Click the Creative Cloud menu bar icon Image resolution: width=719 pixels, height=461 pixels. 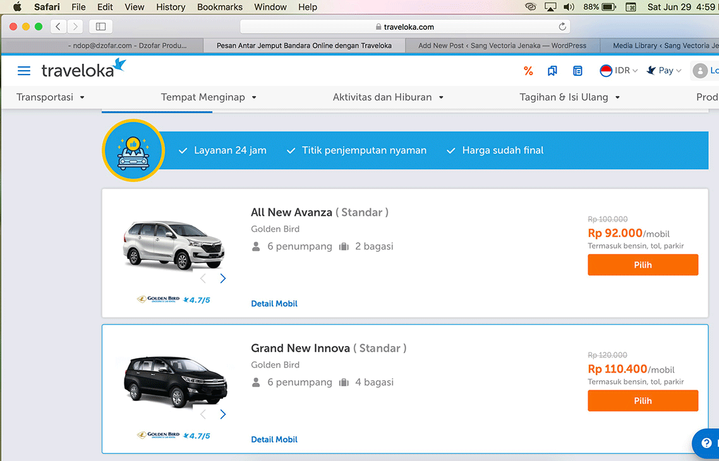tap(531, 7)
